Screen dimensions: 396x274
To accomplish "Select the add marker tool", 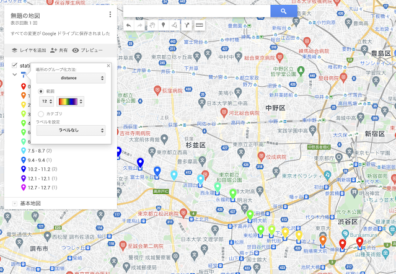I will pos(164,25).
